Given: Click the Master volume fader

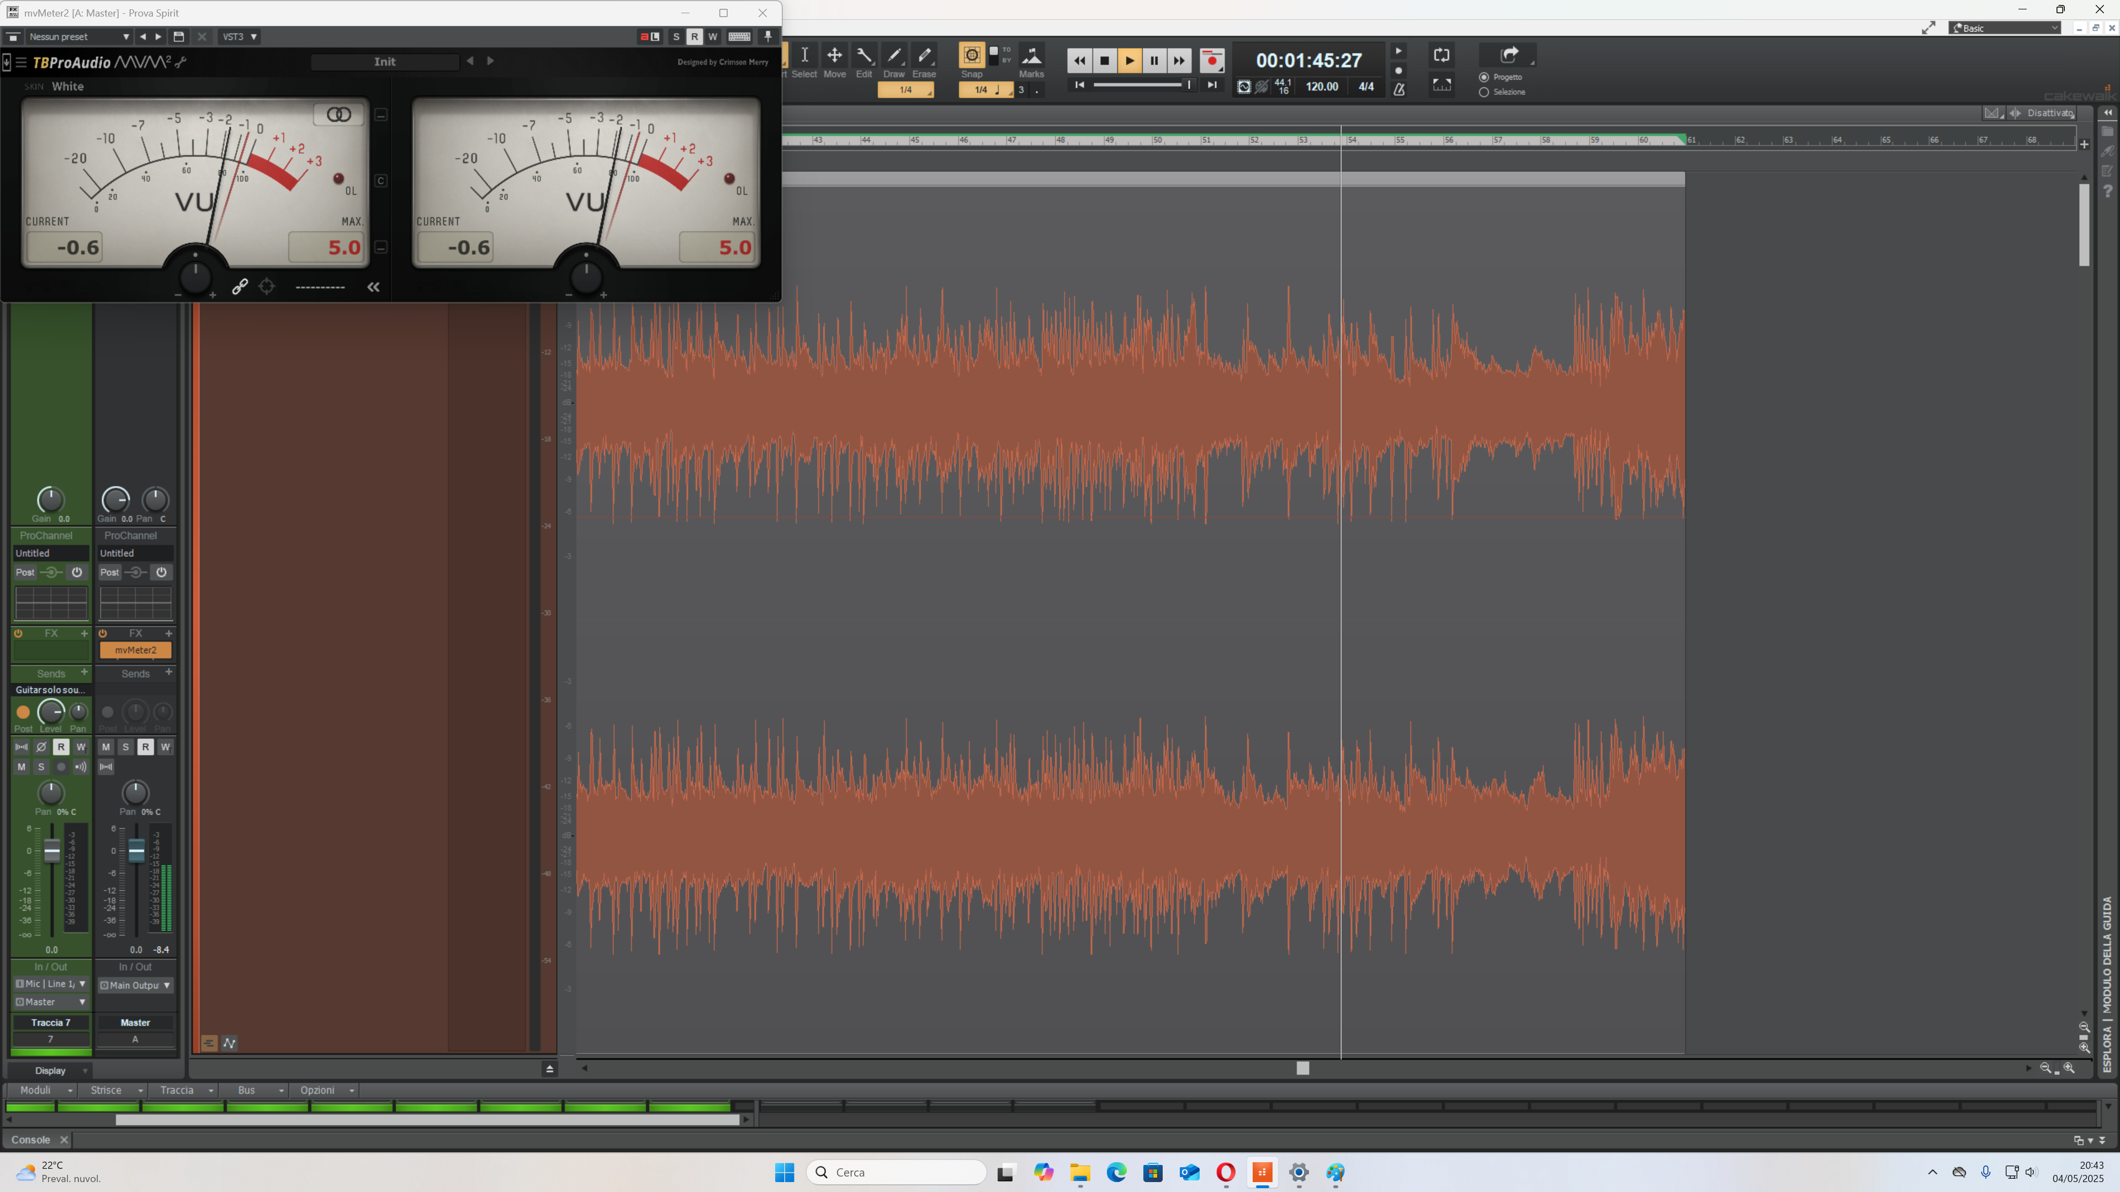Looking at the screenshot, I should pyautogui.click(x=136, y=850).
